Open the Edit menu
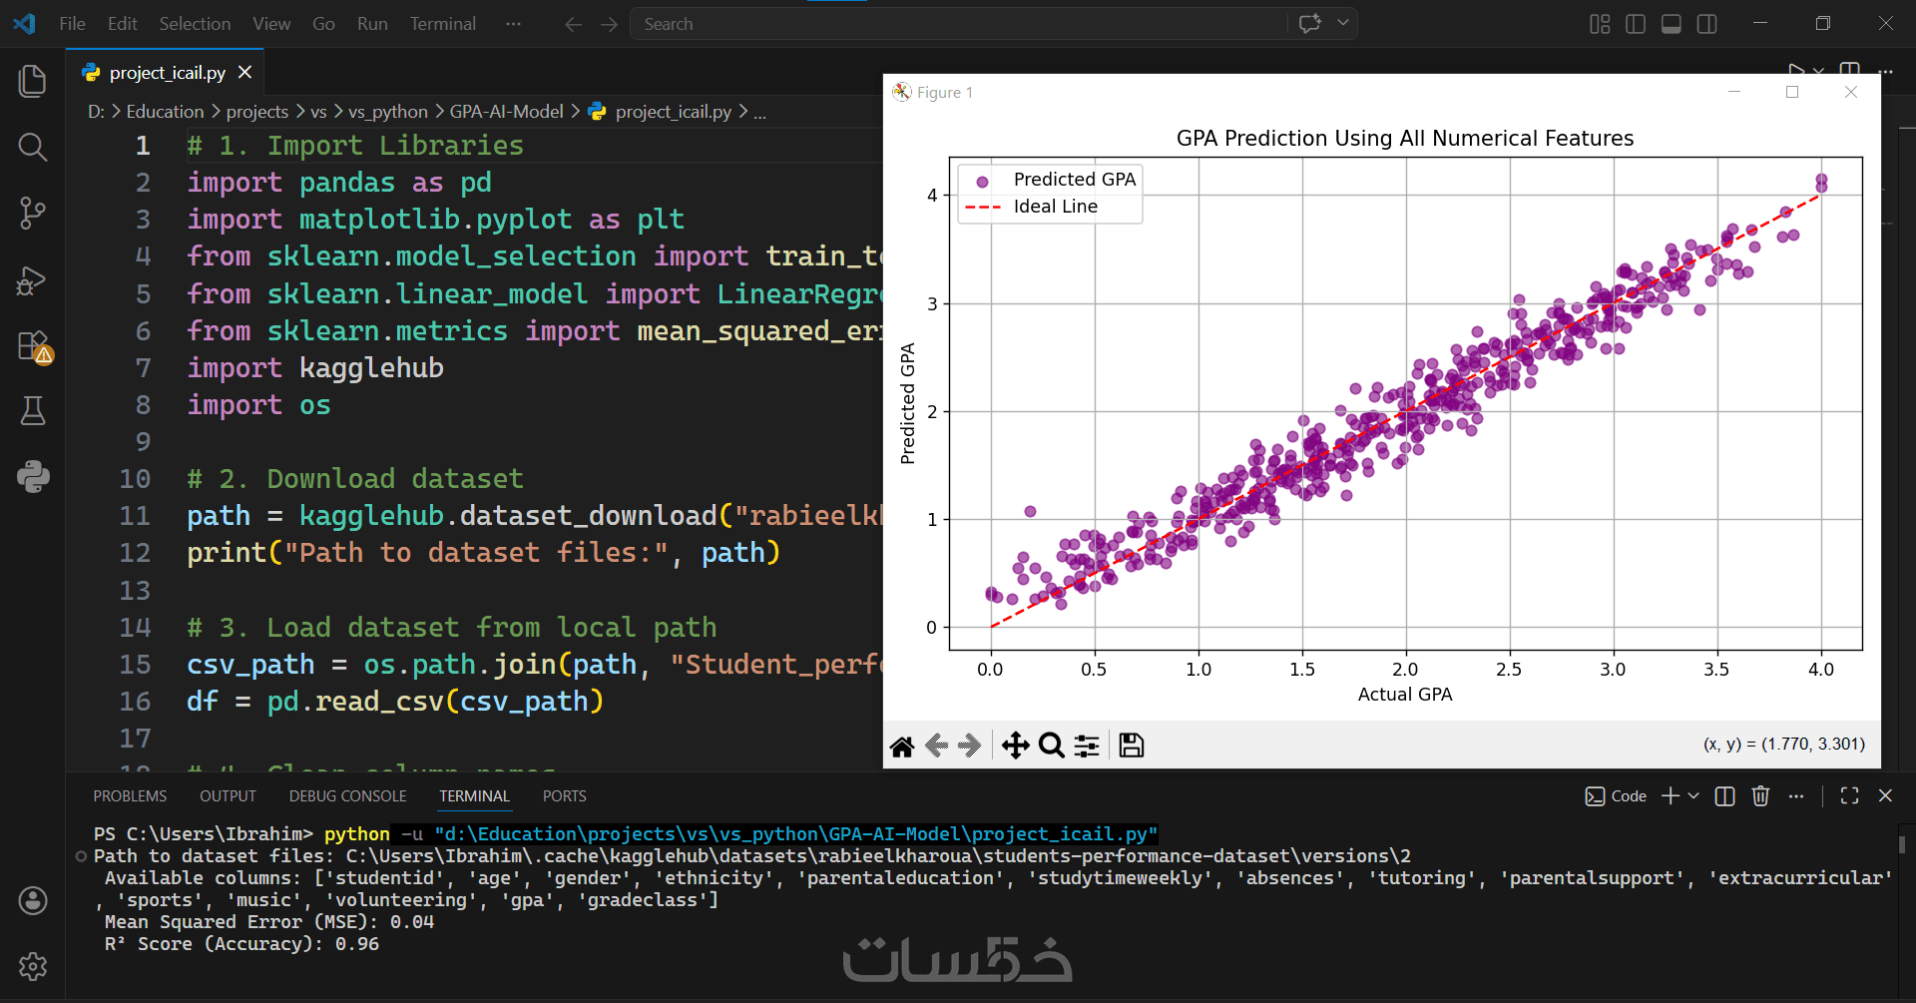Screen dimensions: 1916x1003 pyautogui.click(x=123, y=24)
